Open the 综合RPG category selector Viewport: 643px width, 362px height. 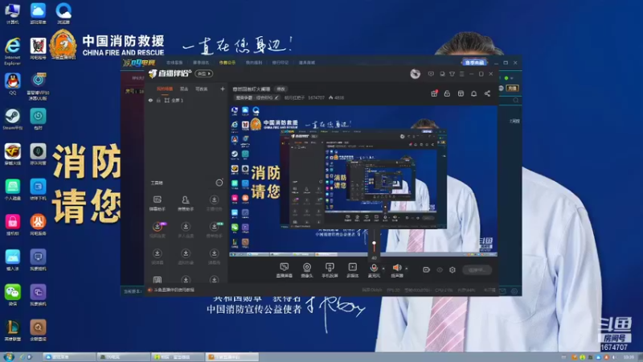pos(257,97)
